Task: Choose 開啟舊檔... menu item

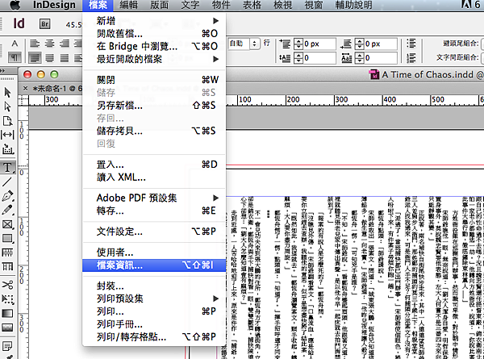Action: [x=154, y=33]
